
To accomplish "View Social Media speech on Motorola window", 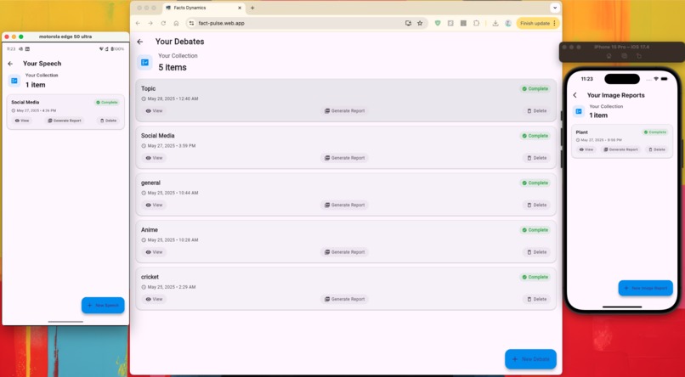I will pyautogui.click(x=22, y=121).
